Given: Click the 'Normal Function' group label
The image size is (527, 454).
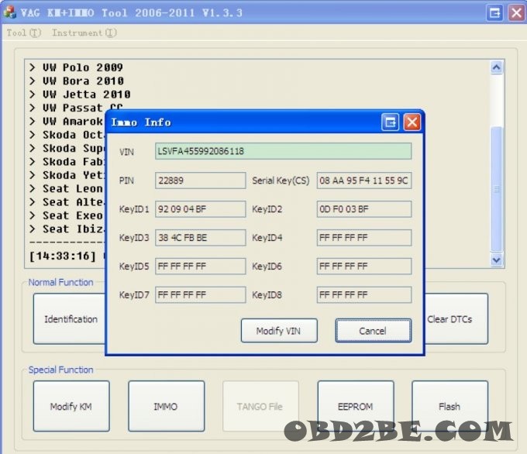Looking at the screenshot, I should 60,282.
